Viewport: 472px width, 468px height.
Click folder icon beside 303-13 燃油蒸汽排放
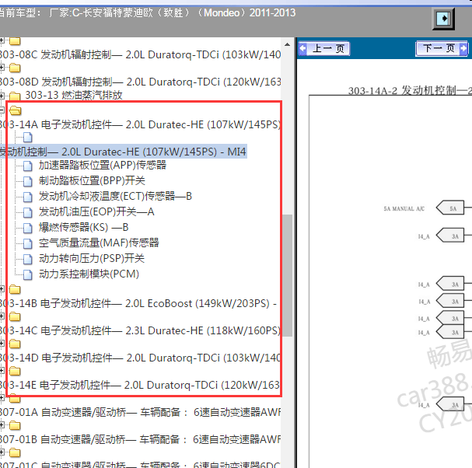[15, 96]
